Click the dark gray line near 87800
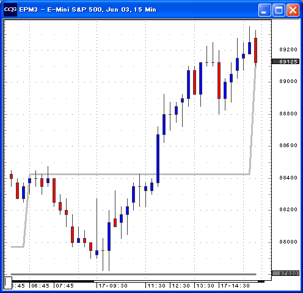The height and width of the screenshot is (293, 303). coord(133,274)
